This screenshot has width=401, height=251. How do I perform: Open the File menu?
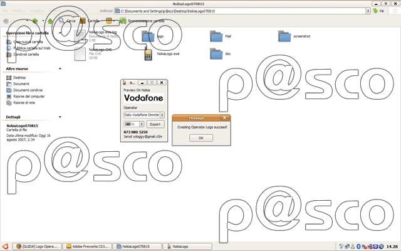pyautogui.click(x=5, y=11)
